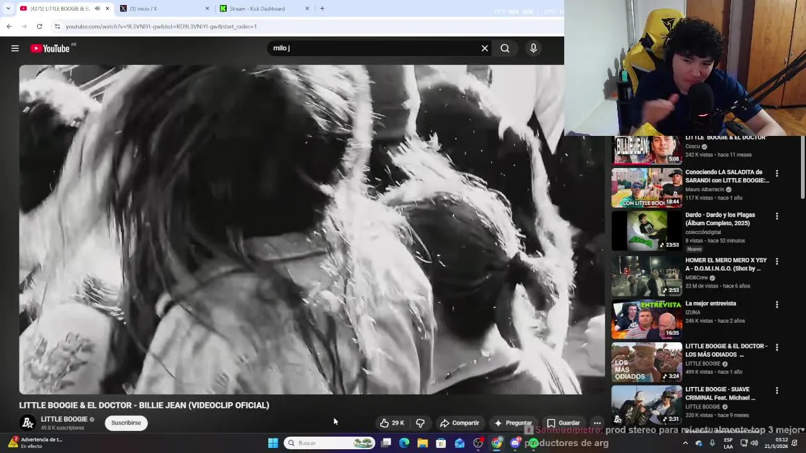The height and width of the screenshot is (453, 806).
Task: Launch Microsoft Edge from the taskbar
Action: pos(404,443)
